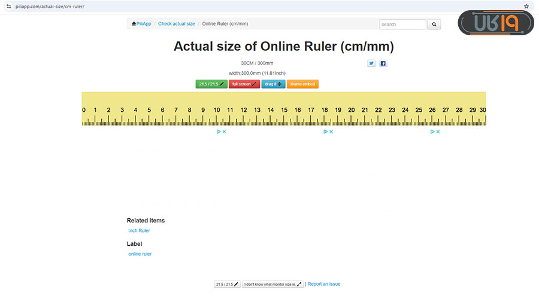The image size is (539, 299).
Task: Share the ruler page on Facebook
Action: 383,63
